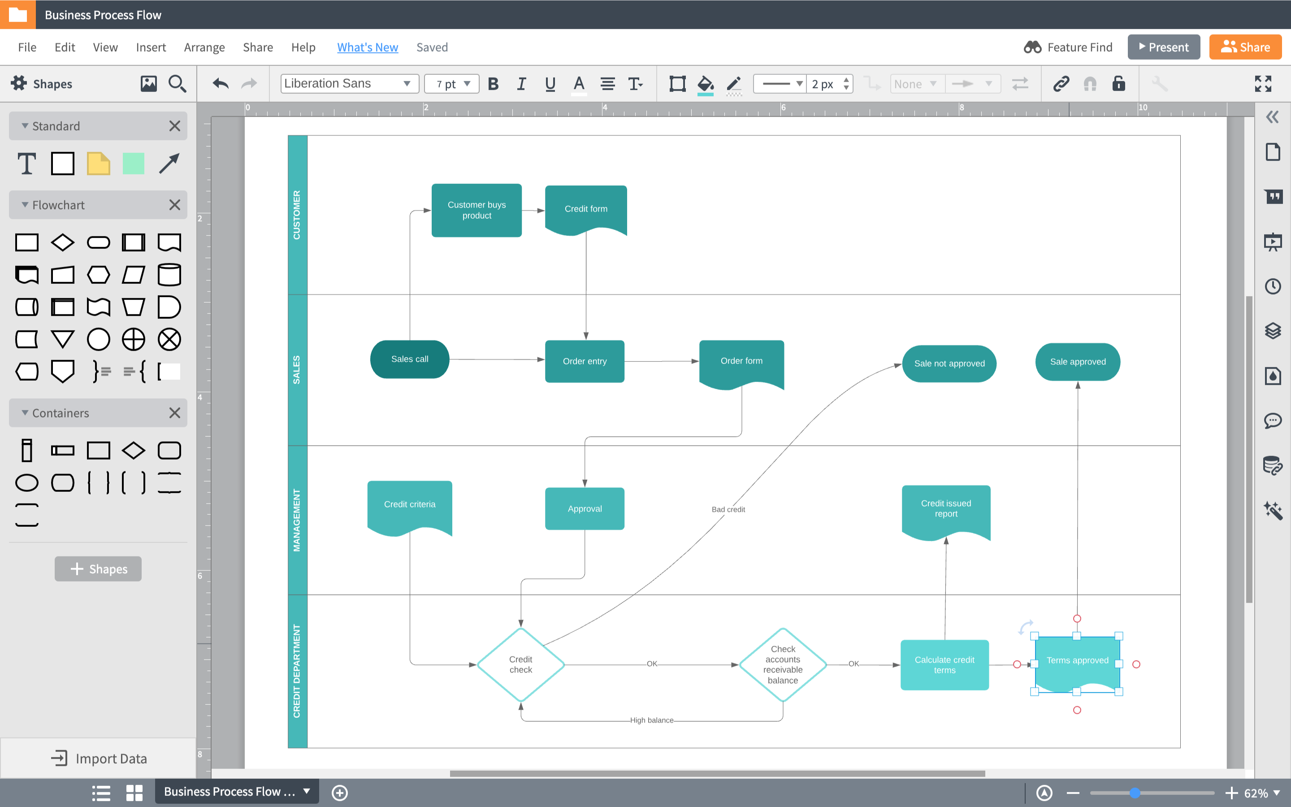The height and width of the screenshot is (807, 1291).
Task: Click the insert link icon
Action: coord(1061,84)
